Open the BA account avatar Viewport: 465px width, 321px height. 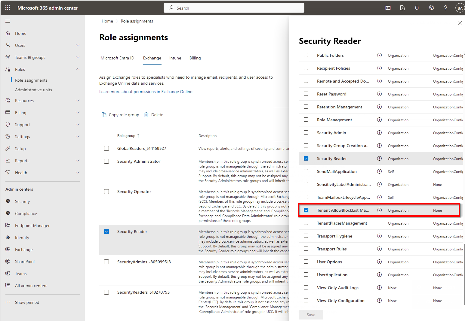pyautogui.click(x=460, y=8)
